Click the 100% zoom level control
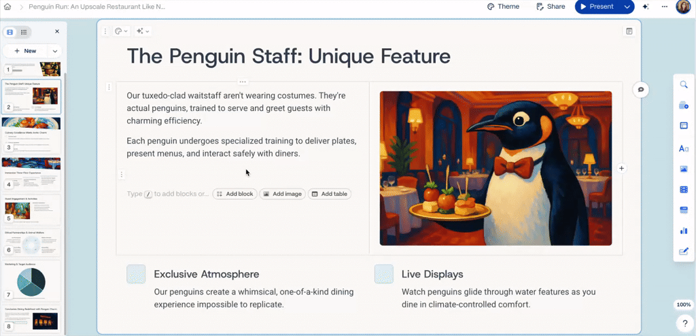The width and height of the screenshot is (696, 336). [684, 305]
